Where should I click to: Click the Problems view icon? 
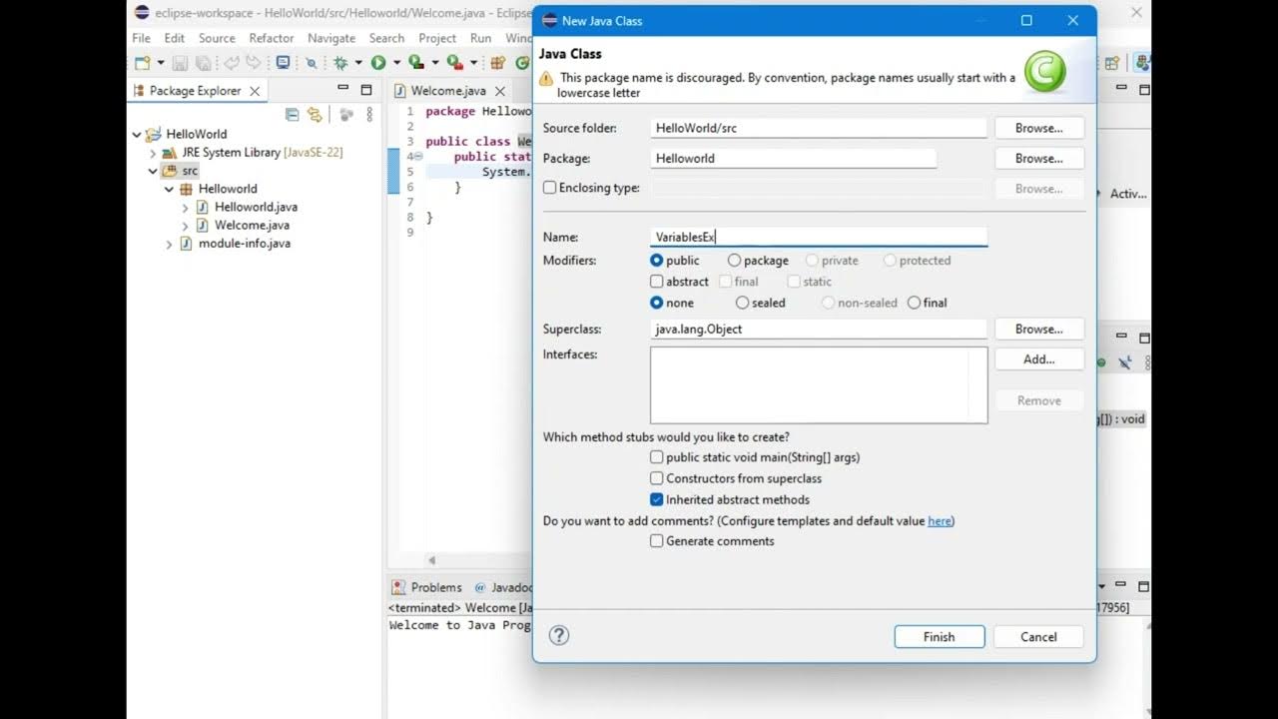pos(398,587)
